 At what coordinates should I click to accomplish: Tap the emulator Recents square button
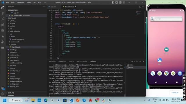(177, 82)
